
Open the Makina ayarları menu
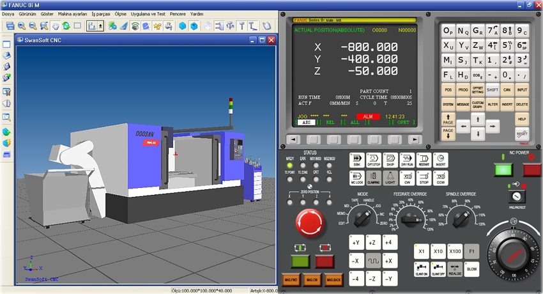pos(72,14)
